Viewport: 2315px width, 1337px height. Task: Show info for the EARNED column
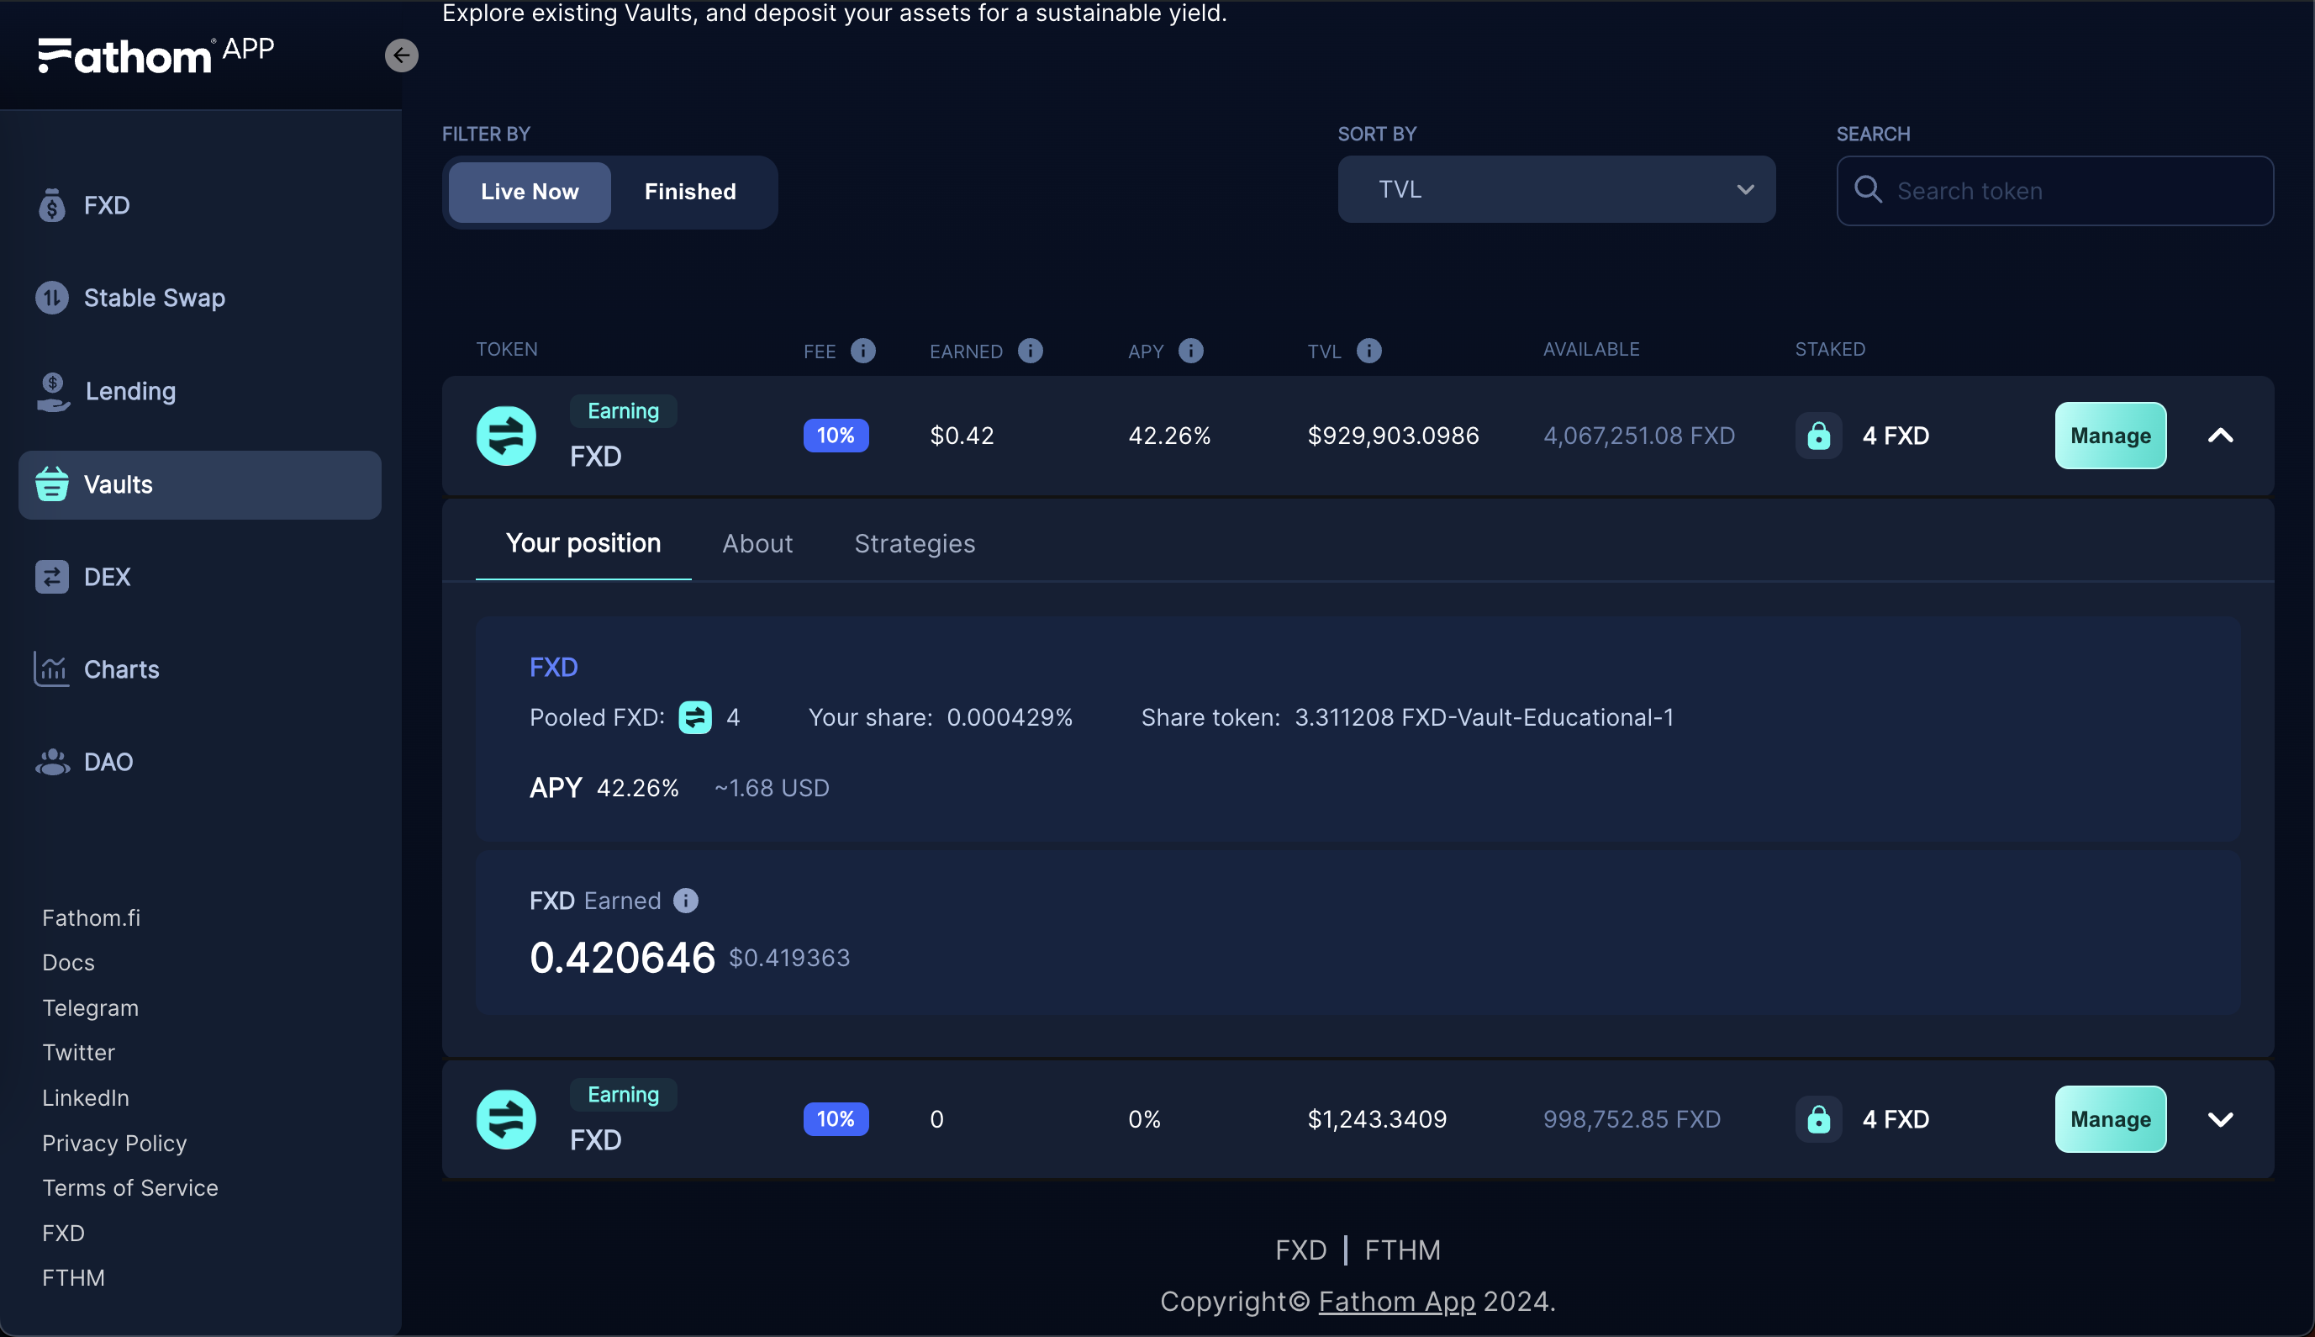[x=1030, y=351]
